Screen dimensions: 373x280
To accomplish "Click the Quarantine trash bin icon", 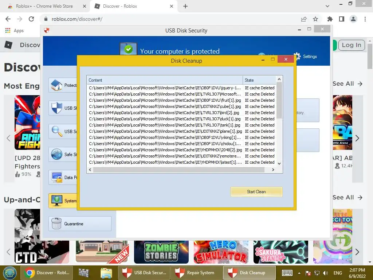I will click(56, 223).
